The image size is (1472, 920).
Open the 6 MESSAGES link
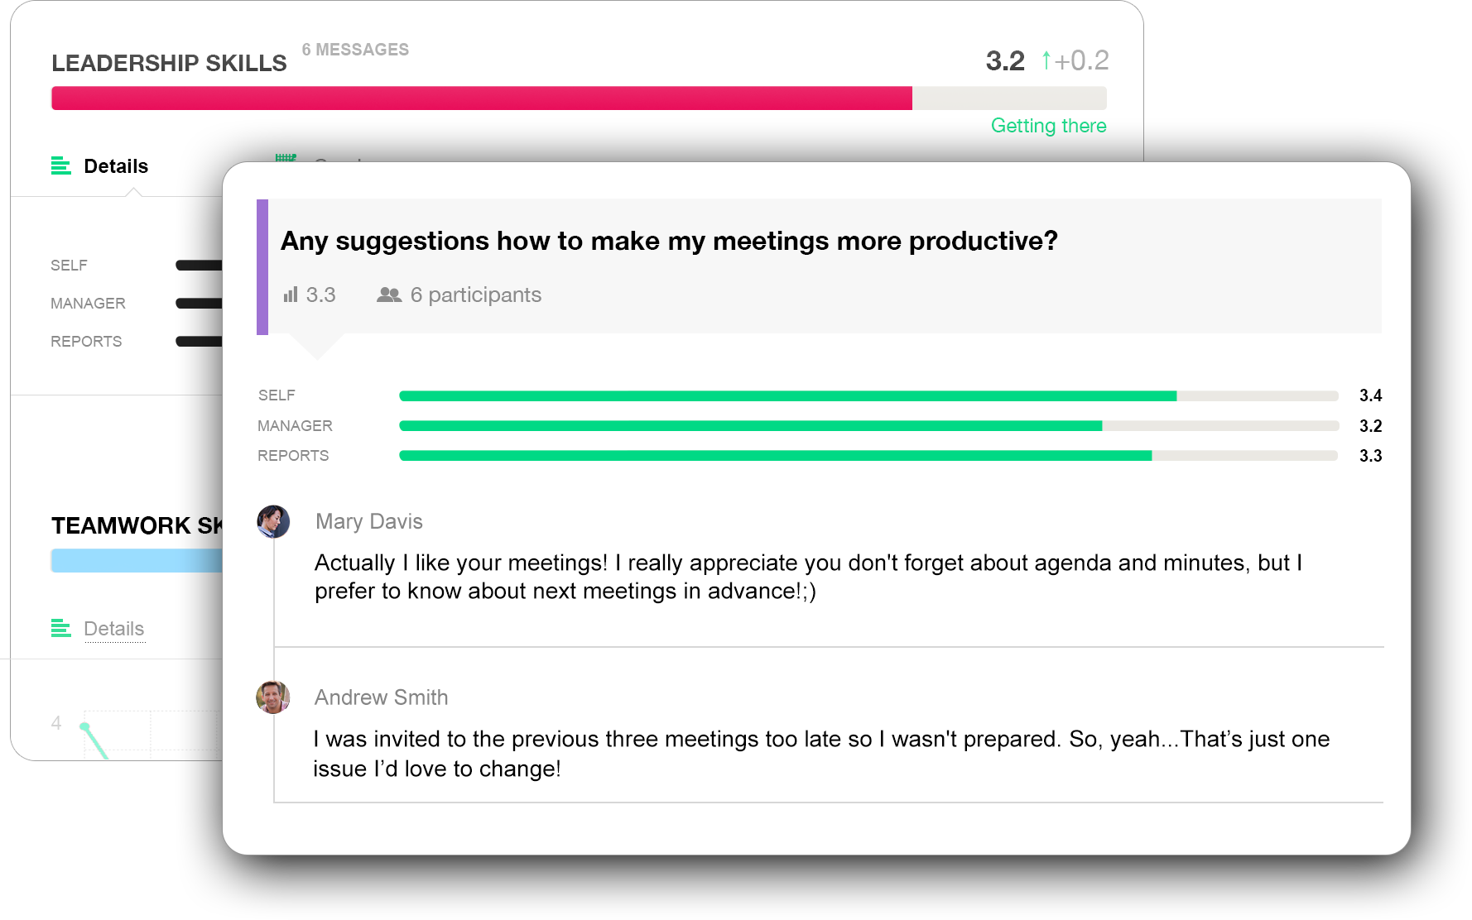coord(355,49)
